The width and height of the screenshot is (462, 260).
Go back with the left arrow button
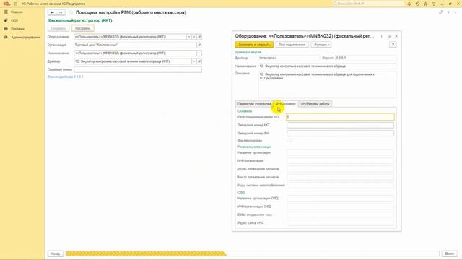tap(52, 12)
